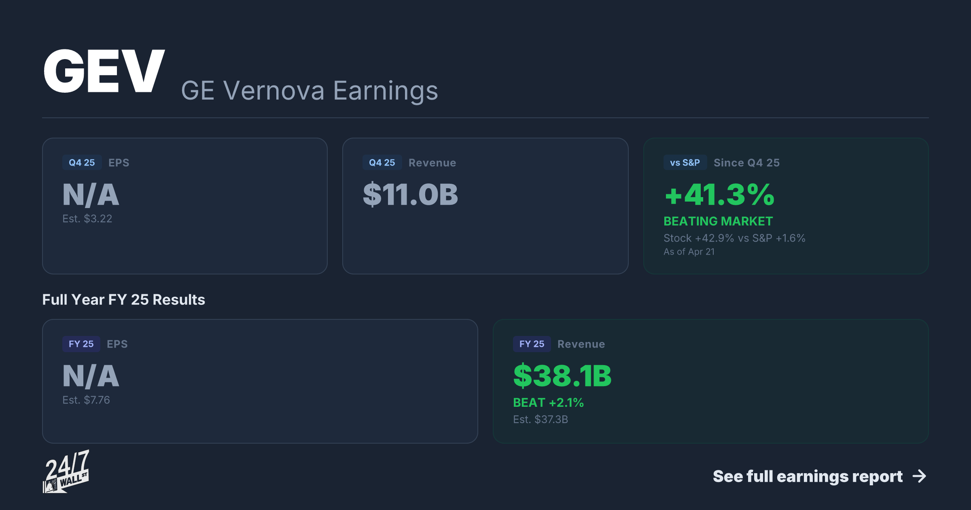Select the FY 25 badge on EPS card
Viewport: 971px width, 510px height.
coord(81,344)
